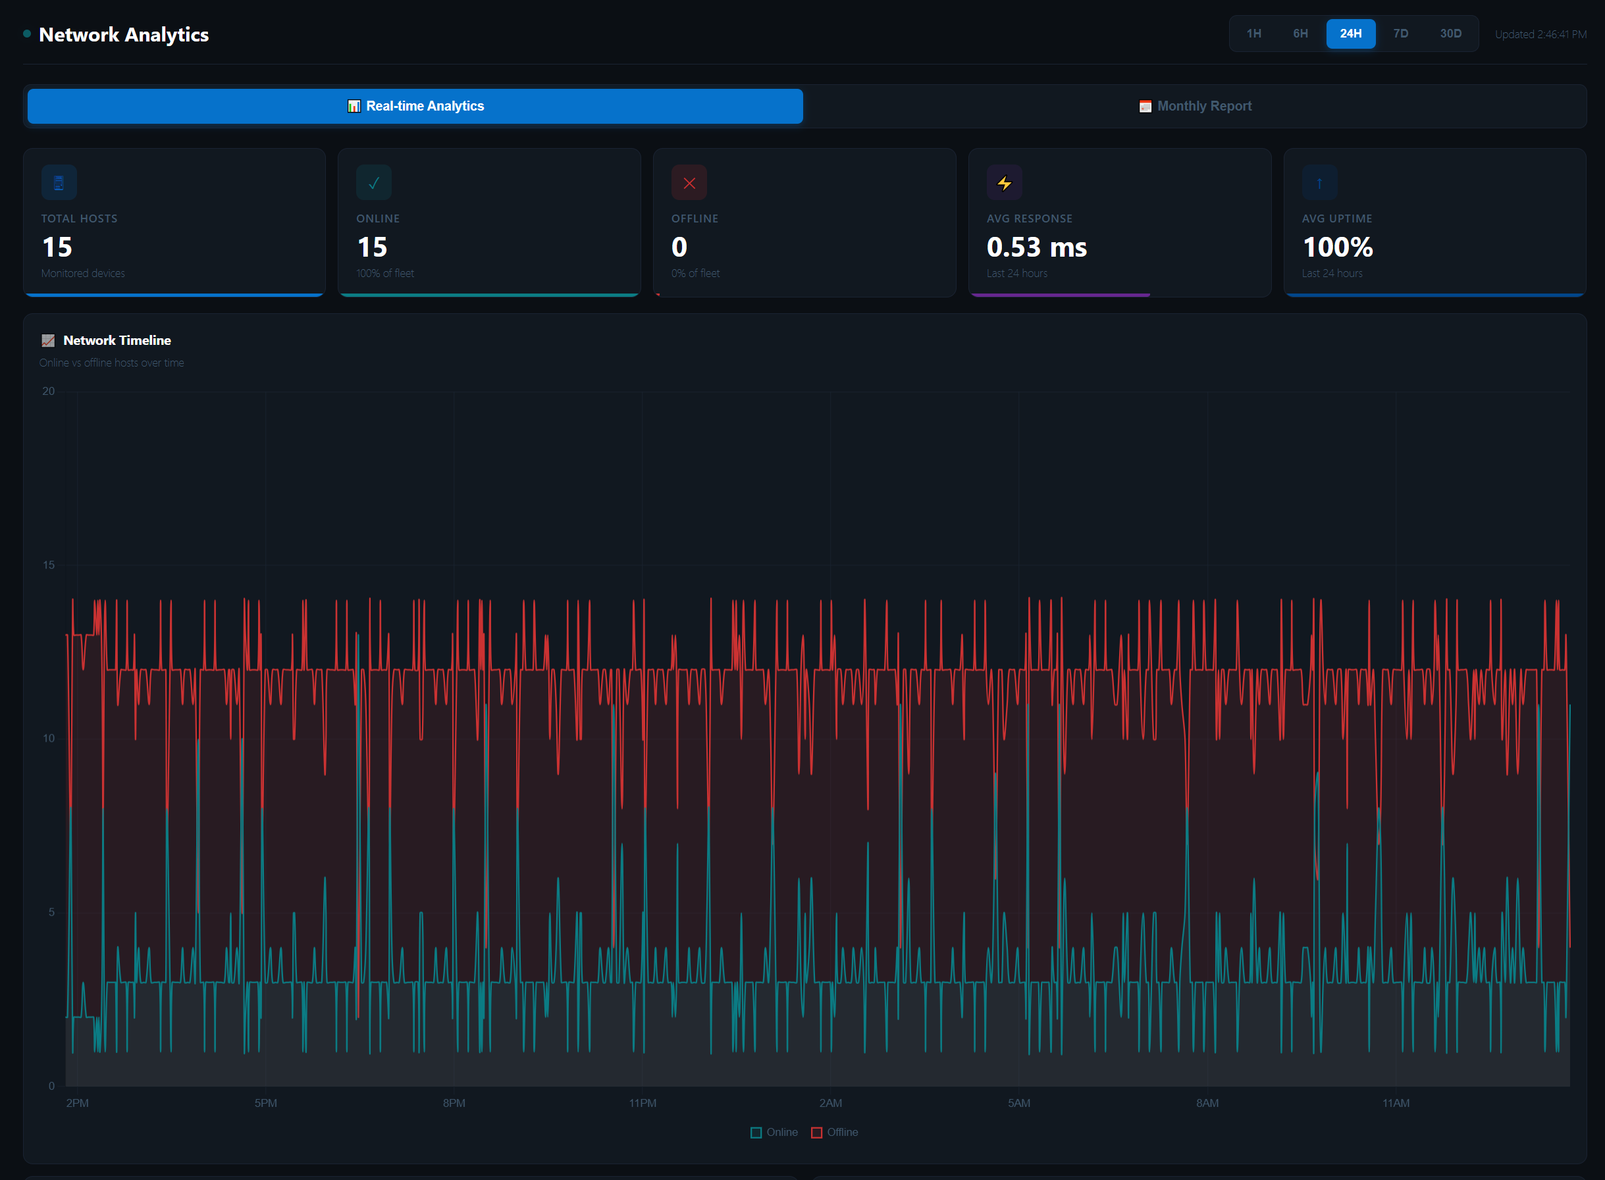1605x1180 pixels.
Task: Click the 'Online vs offline hosts over time' subtitle
Action: point(111,363)
